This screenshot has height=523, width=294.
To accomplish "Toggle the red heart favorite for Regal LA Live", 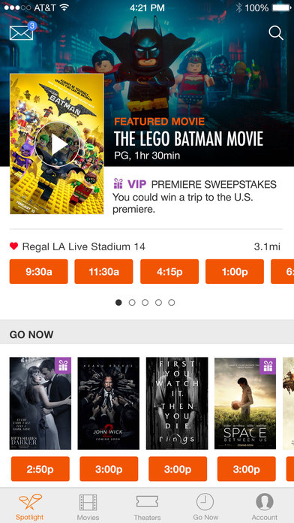I will pyautogui.click(x=14, y=246).
